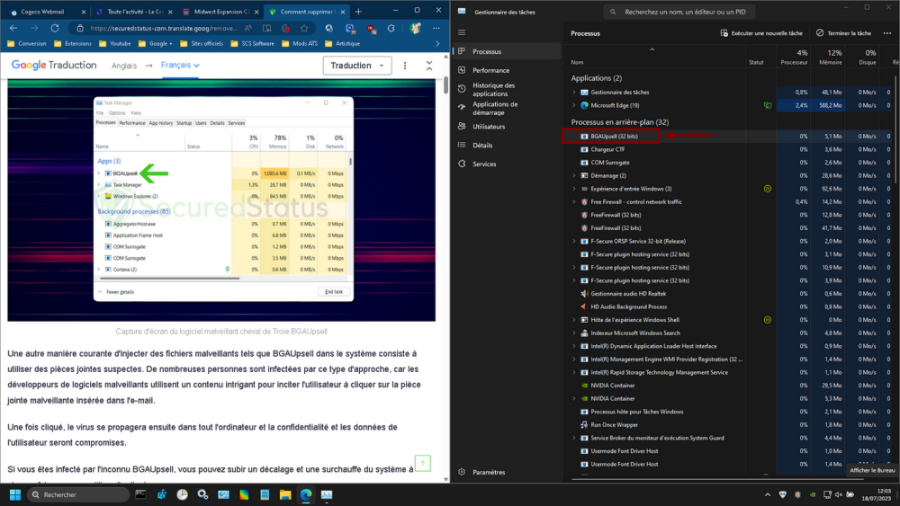This screenshot has height=506, width=900.
Task: Open the terminal icon on taskbar
Action: (140, 494)
